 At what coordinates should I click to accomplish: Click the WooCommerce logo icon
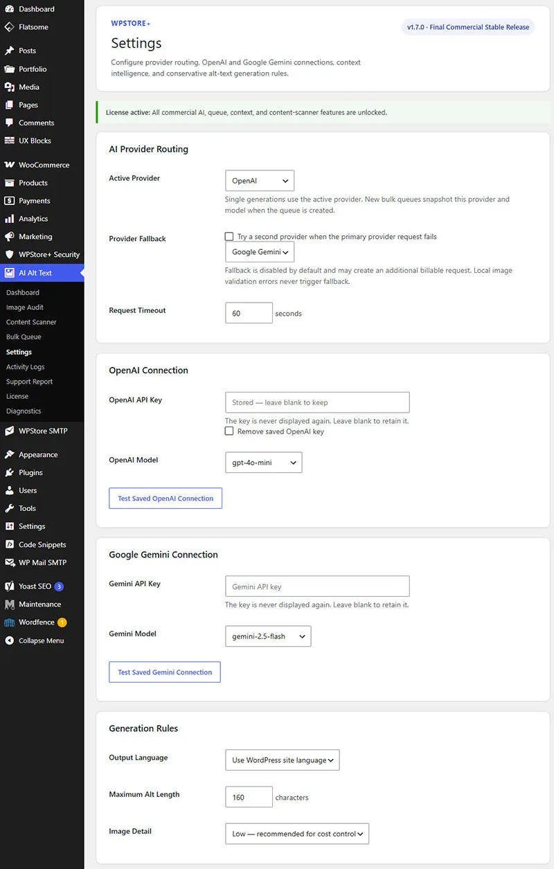[x=9, y=165]
